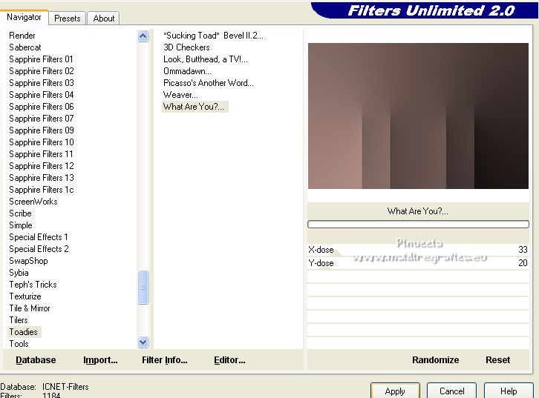
Task: Cancel the Filters Unlimited dialog
Action: pyautogui.click(x=451, y=391)
